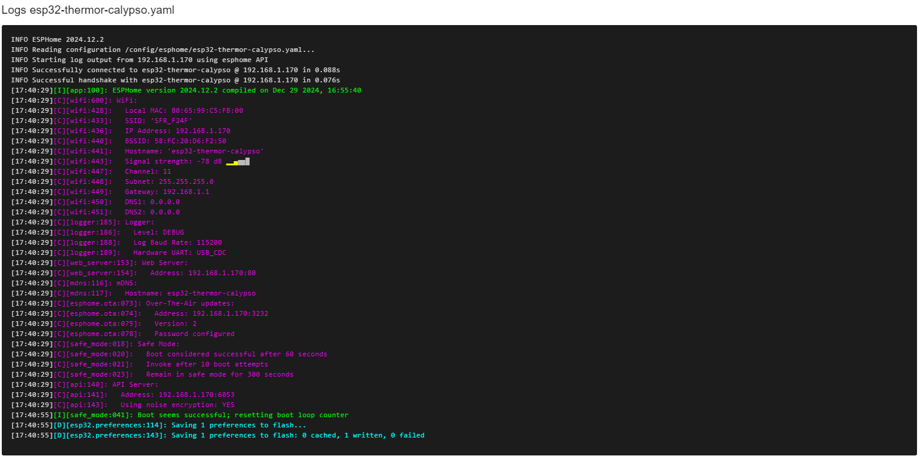Click the 'Saving 1 preferences to flash...' line
The width and height of the screenshot is (920, 462).
point(158,425)
